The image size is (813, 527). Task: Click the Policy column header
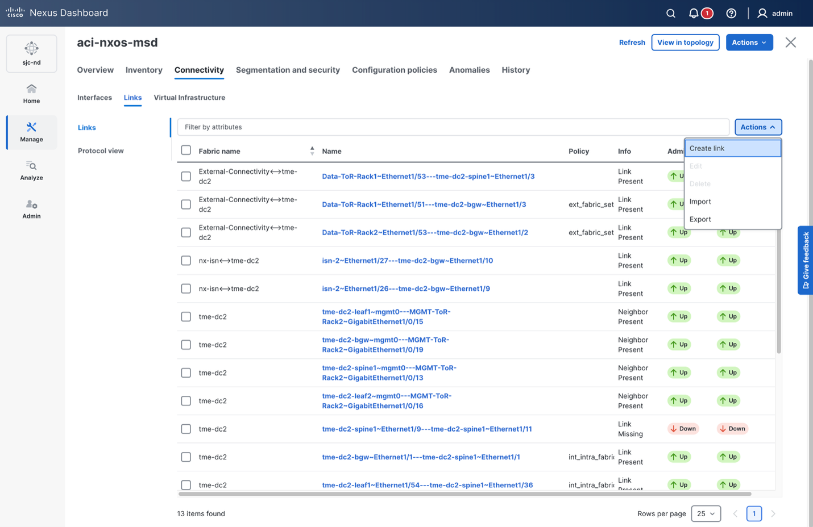point(579,151)
